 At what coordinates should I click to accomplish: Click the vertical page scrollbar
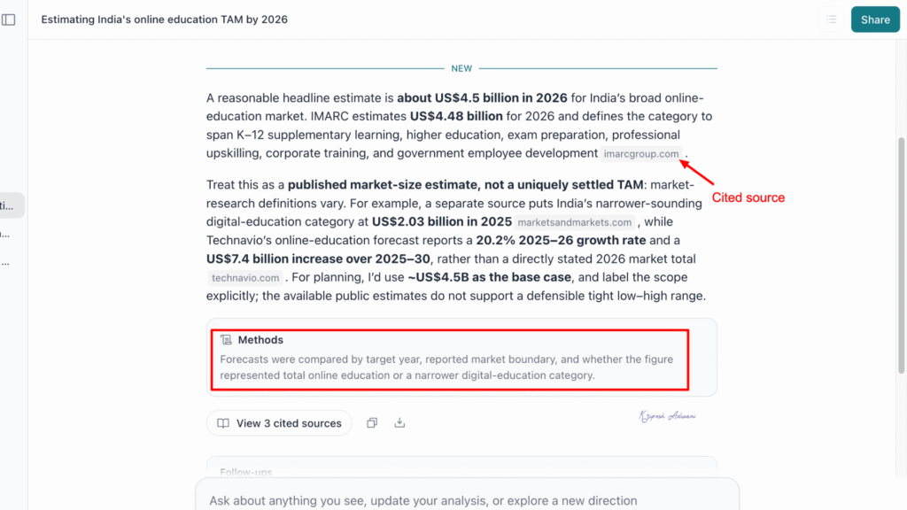(901, 255)
